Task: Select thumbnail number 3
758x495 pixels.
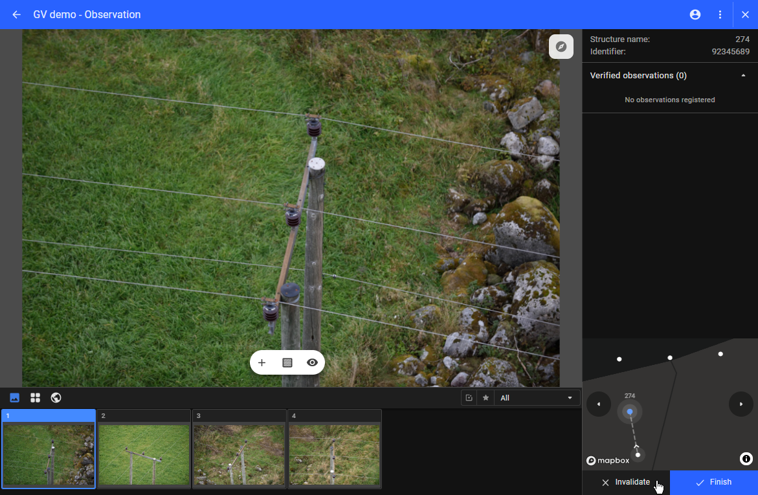Action: (239, 449)
